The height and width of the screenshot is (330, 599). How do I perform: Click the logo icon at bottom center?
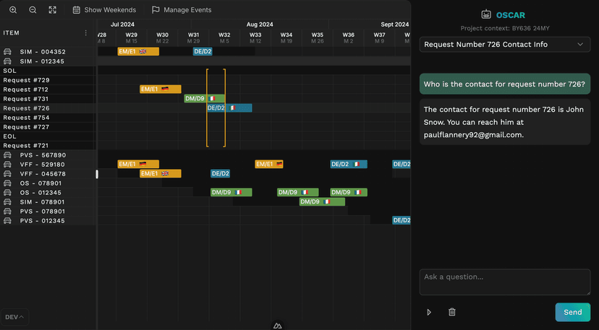point(278,326)
